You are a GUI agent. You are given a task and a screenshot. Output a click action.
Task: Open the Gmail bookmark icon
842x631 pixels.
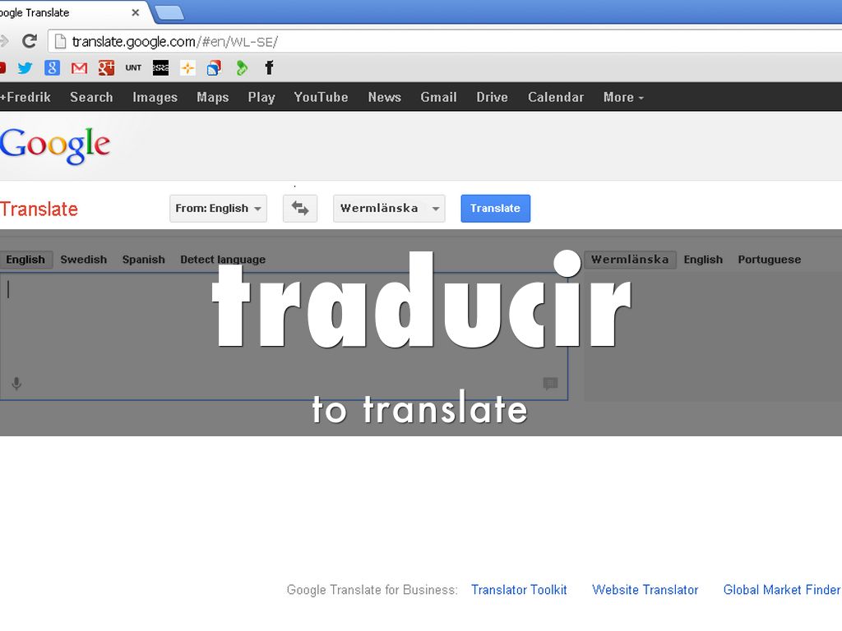click(x=79, y=68)
